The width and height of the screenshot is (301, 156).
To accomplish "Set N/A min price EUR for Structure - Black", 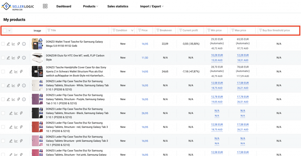I will tap(217, 111).
